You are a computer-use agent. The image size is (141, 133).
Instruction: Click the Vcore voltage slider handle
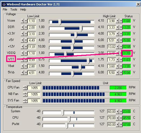(60, 22)
